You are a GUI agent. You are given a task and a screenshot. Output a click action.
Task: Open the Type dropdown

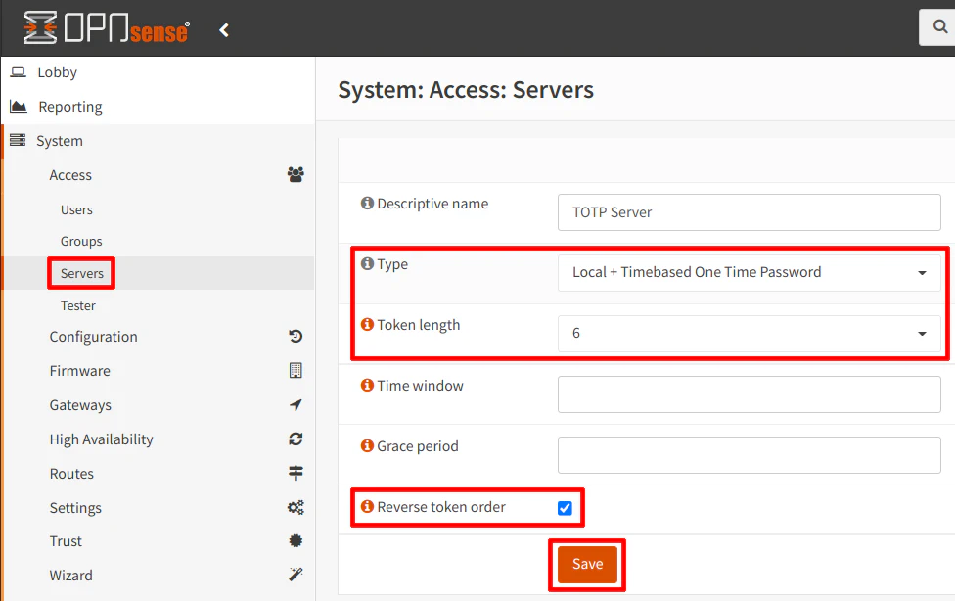tap(750, 272)
